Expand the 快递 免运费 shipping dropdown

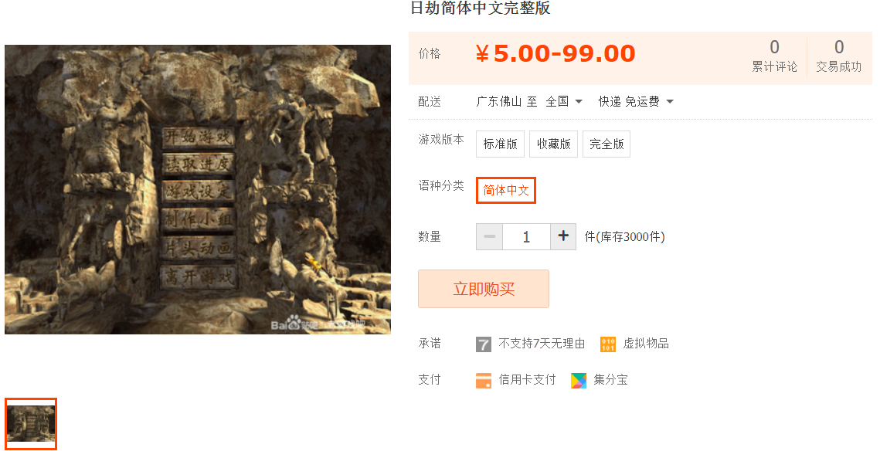[x=636, y=101]
